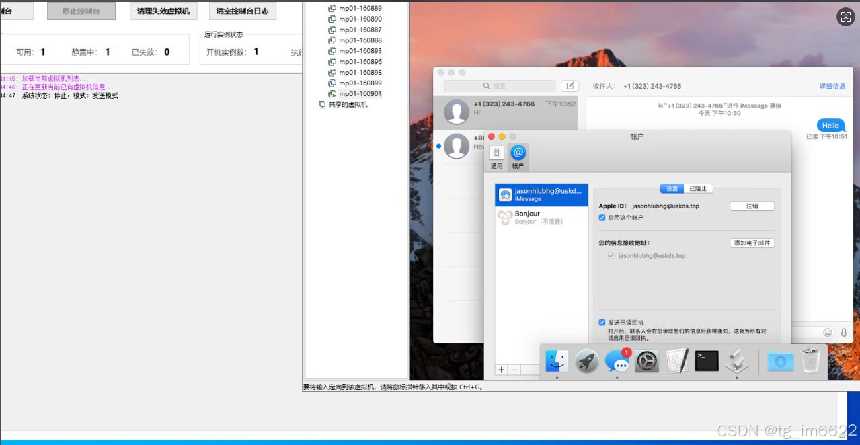Viewport: 860px width, 445px height.
Task: Click the minus button to remove an account
Action: (x=514, y=370)
